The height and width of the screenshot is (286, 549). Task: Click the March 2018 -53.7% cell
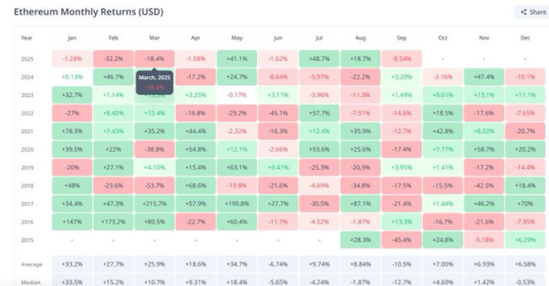coord(154,186)
